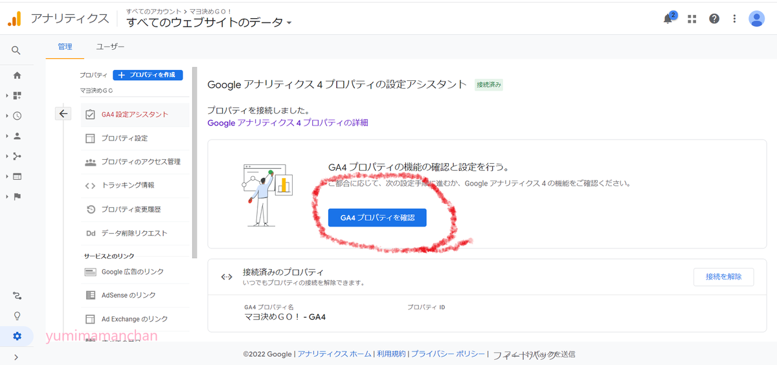
Task: Open トラッキング情報 menu item
Action: pos(135,185)
